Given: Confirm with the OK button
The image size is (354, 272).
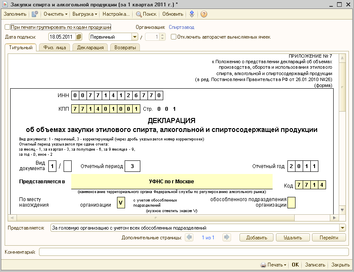Looking at the screenshot, I should click(295, 265).
